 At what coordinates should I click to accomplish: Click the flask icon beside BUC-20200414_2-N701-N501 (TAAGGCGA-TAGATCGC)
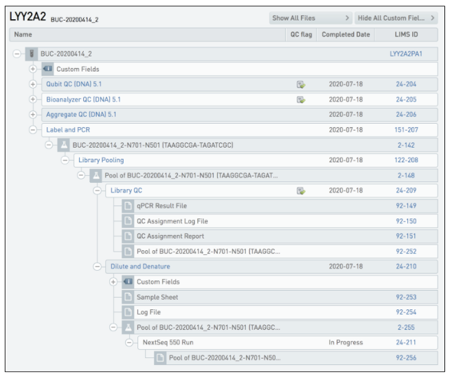click(x=64, y=145)
